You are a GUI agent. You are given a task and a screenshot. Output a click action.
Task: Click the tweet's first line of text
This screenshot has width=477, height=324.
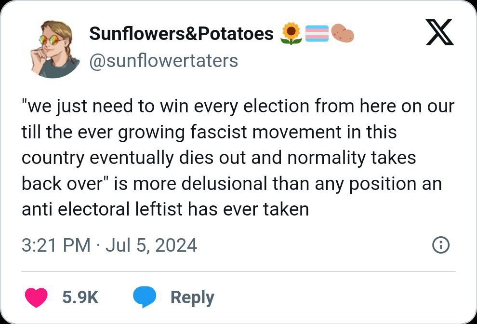[238, 106]
